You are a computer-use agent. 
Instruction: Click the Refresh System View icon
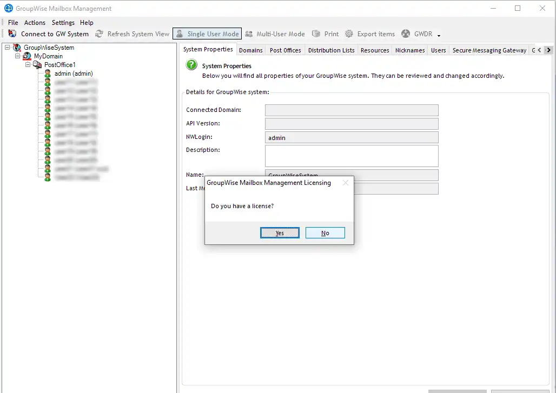pos(99,34)
